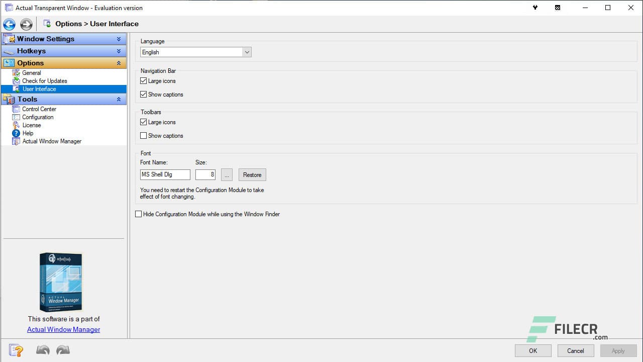
Task: Select User Interface in the sidebar
Action: (39, 89)
